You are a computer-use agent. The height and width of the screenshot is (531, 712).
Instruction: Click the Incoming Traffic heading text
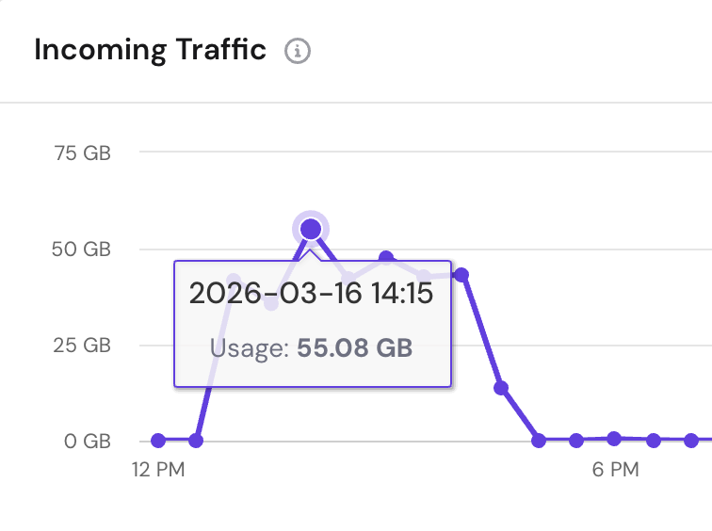point(151,50)
